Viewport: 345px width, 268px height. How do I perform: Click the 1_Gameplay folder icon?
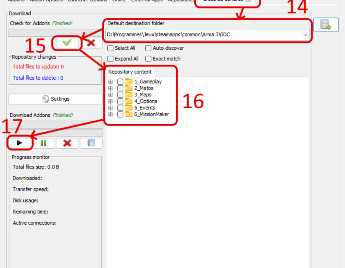129,82
